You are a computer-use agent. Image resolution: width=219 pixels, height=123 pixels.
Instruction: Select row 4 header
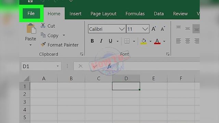25,110
